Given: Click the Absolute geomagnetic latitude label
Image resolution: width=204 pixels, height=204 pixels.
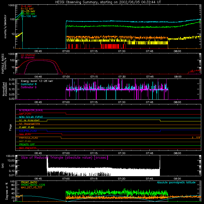Looking at the screenshot, I should (176, 182).
